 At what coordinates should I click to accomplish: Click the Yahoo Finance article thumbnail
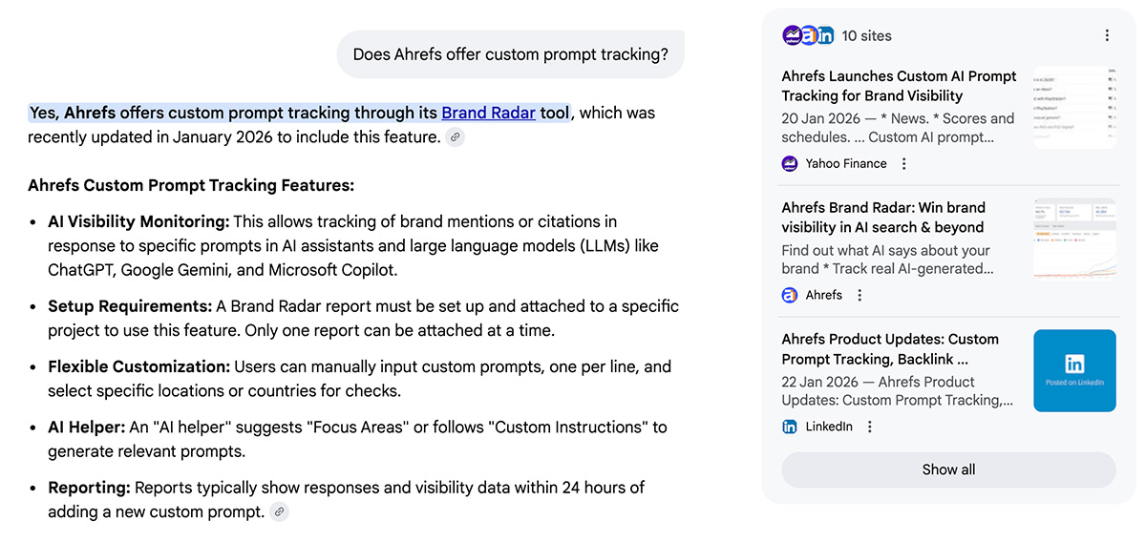1074,107
